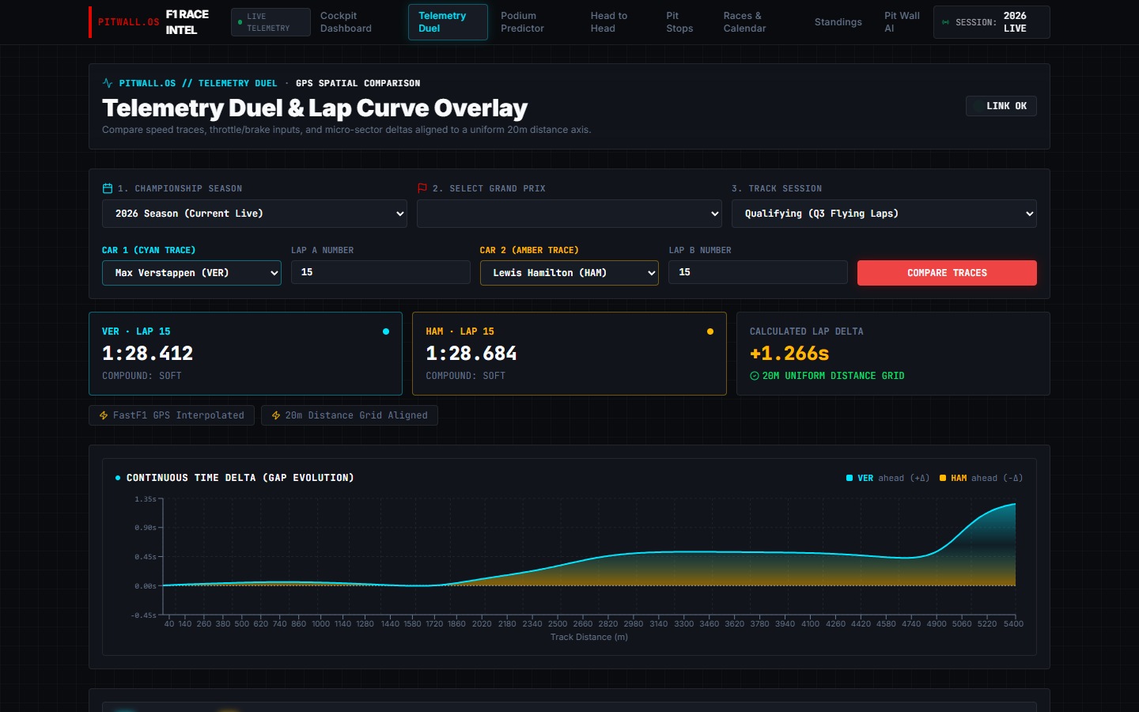Click the HAM lap time 1:28.684
This screenshot has width=1139, height=712.
pyautogui.click(x=471, y=354)
